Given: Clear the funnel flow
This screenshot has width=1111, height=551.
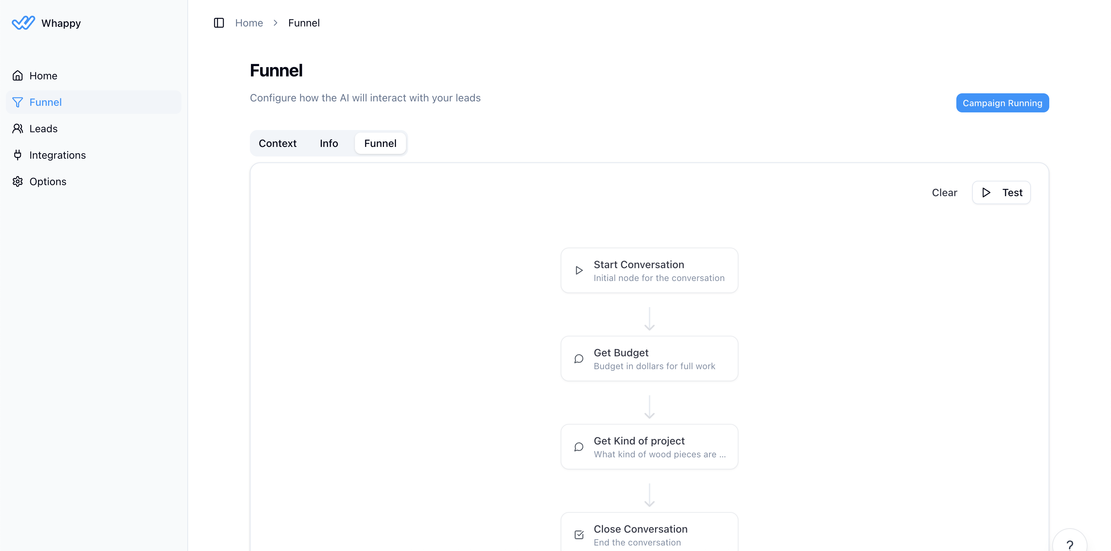Looking at the screenshot, I should (944, 192).
